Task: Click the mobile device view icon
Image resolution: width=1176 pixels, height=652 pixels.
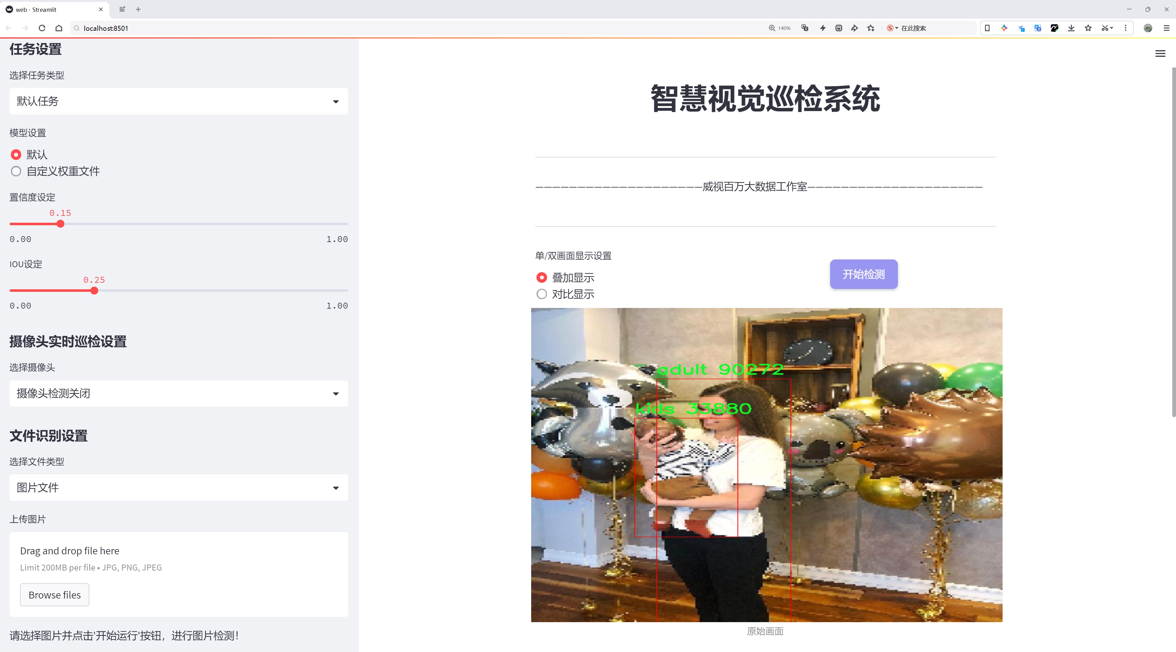Action: point(987,28)
